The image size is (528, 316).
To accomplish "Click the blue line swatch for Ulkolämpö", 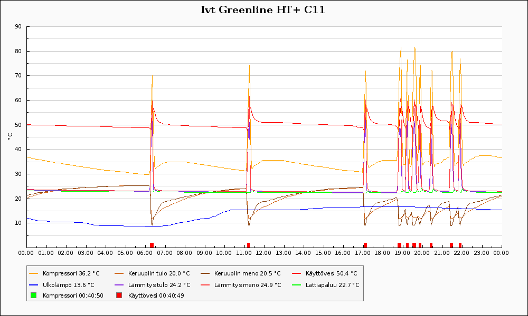I will click(34, 285).
